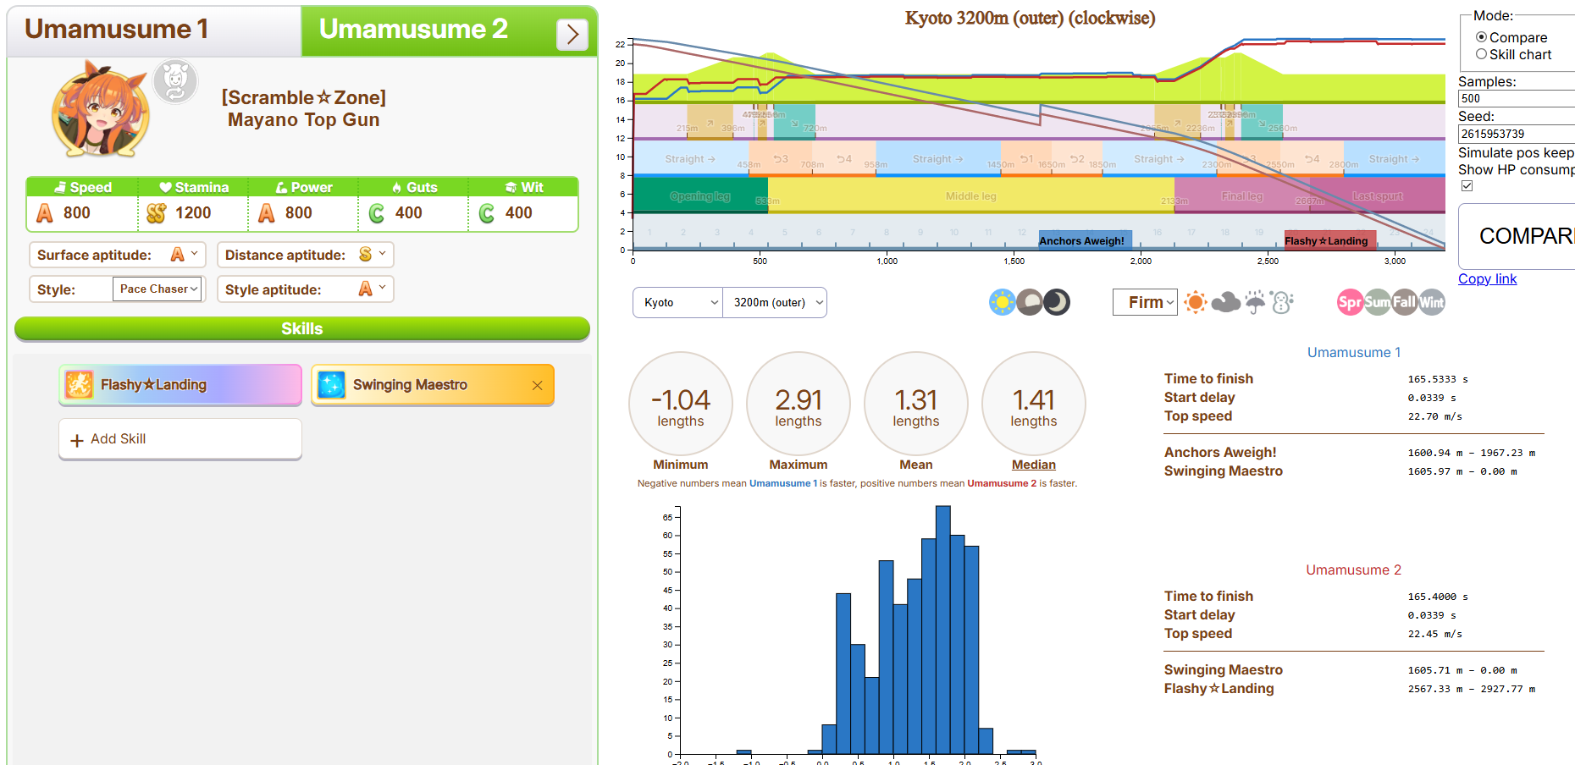Choose rainy umbrella weather icon
This screenshot has height=765, width=1575.
click(1255, 302)
